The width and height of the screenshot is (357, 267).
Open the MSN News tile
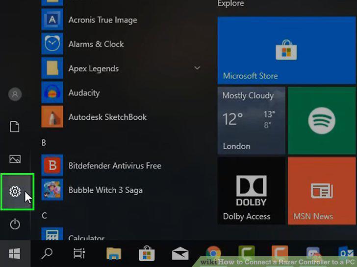[x=322, y=191]
